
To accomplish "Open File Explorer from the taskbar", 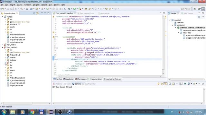I will click(x=13, y=112).
